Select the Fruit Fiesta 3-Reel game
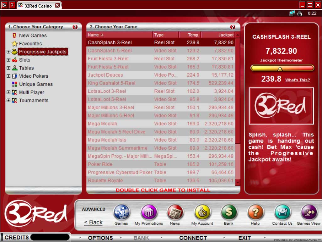The width and height of the screenshot is (322, 242). (161, 58)
